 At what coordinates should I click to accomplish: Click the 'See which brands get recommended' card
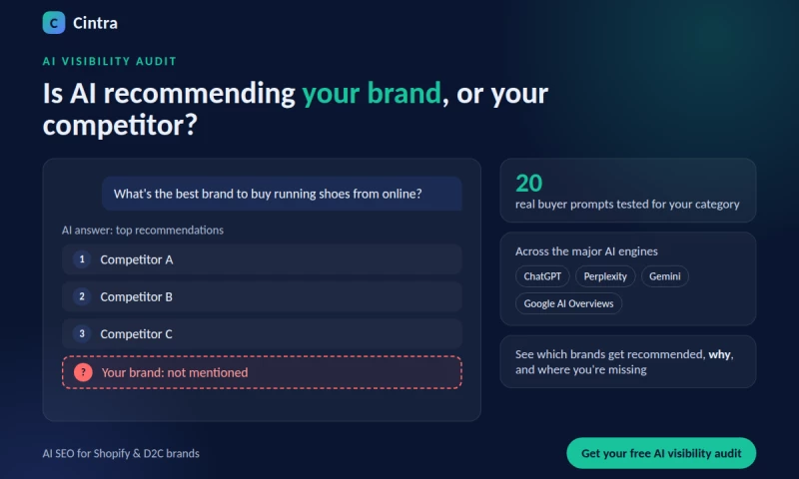(x=628, y=361)
